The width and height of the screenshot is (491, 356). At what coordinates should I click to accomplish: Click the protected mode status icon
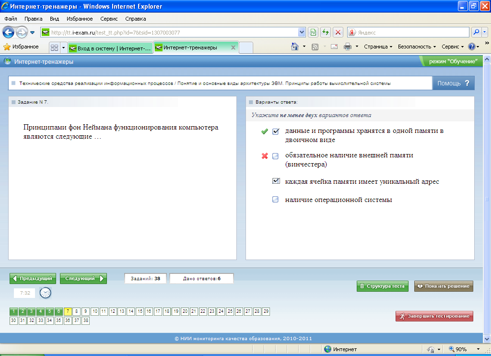coord(431,349)
